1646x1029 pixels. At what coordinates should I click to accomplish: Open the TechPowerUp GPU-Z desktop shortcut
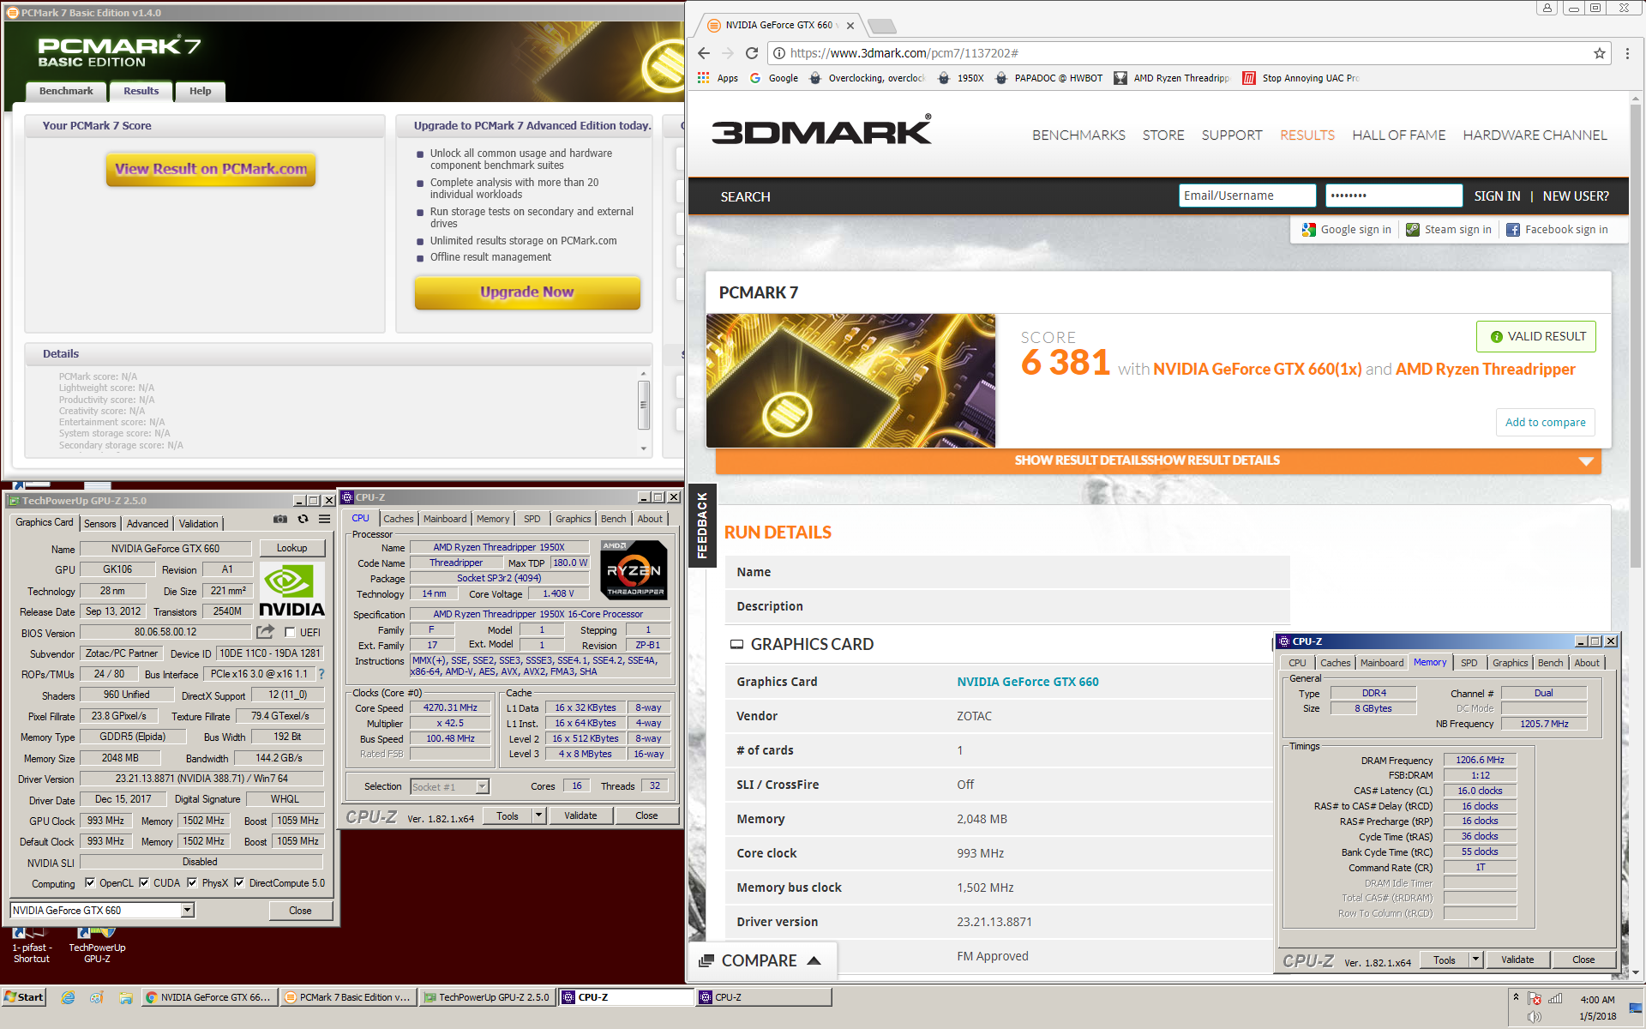click(x=97, y=946)
